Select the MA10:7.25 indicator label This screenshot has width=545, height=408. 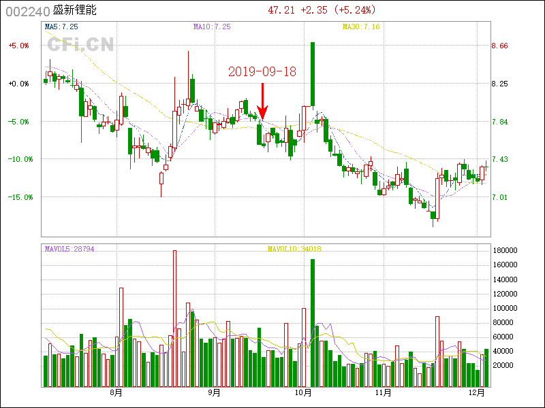point(212,27)
